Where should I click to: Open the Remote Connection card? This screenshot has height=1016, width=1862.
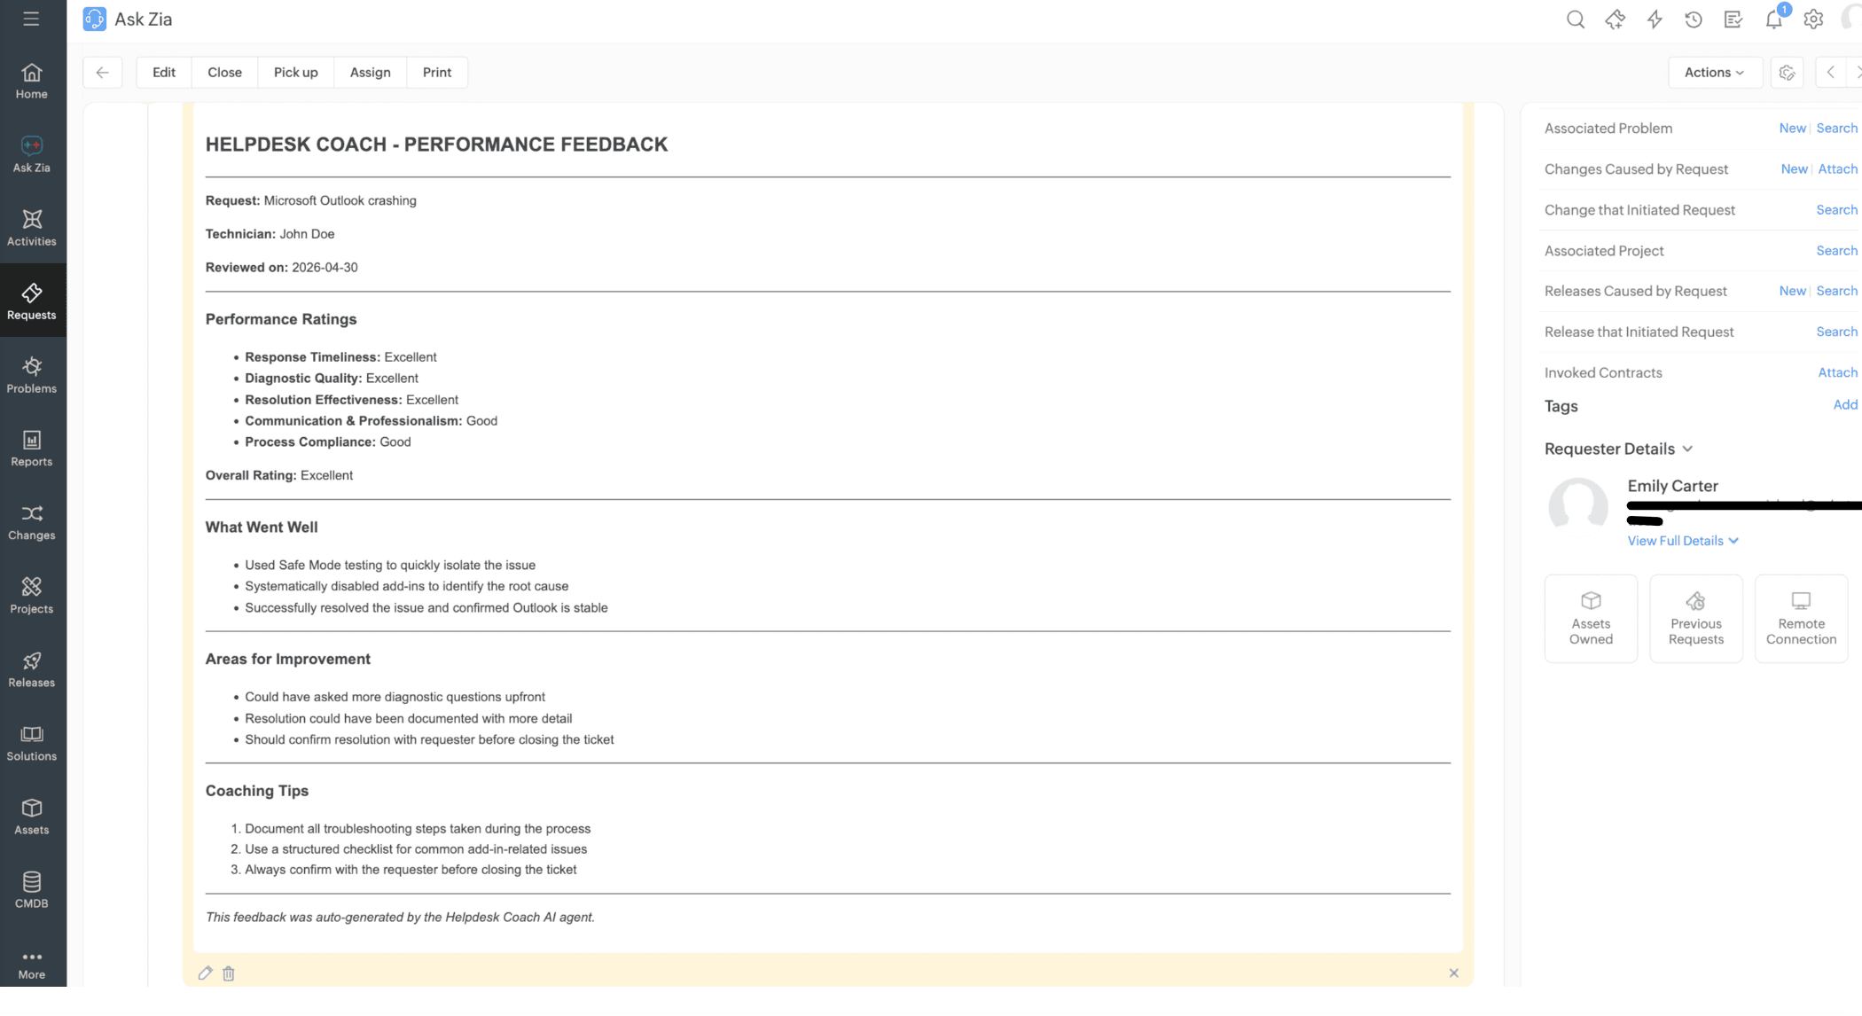pyautogui.click(x=1801, y=619)
